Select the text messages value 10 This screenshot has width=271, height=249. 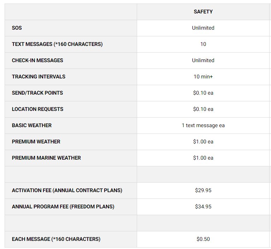point(203,44)
